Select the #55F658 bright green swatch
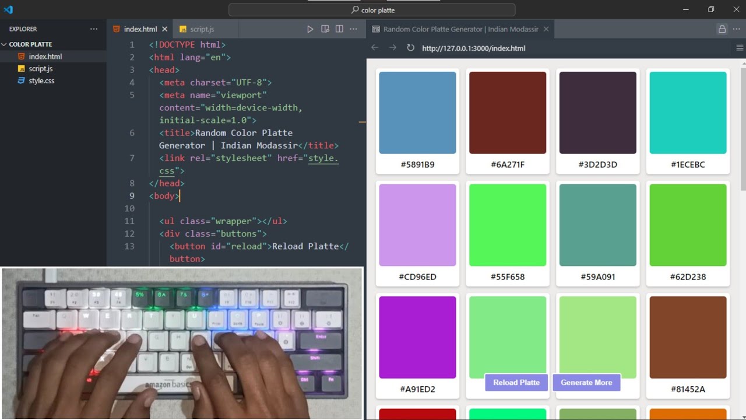746x420 pixels. (508, 225)
